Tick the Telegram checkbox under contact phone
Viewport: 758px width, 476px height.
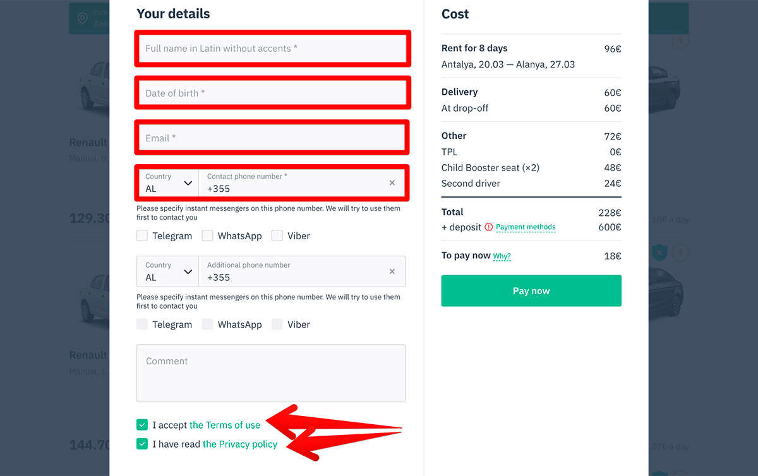(x=142, y=235)
